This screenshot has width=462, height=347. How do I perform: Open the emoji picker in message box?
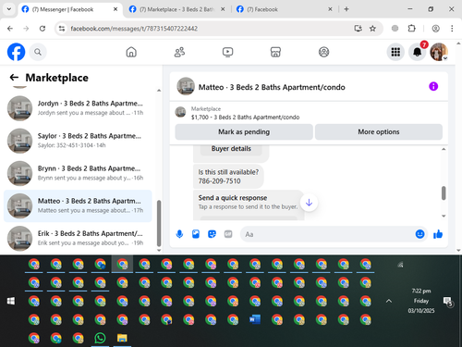419,234
